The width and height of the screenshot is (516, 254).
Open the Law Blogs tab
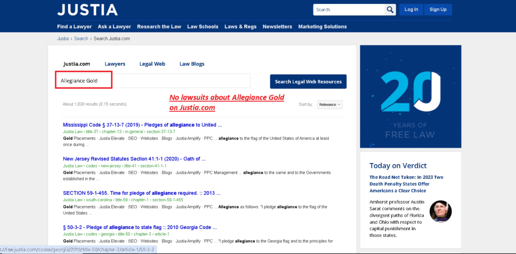tap(192, 64)
